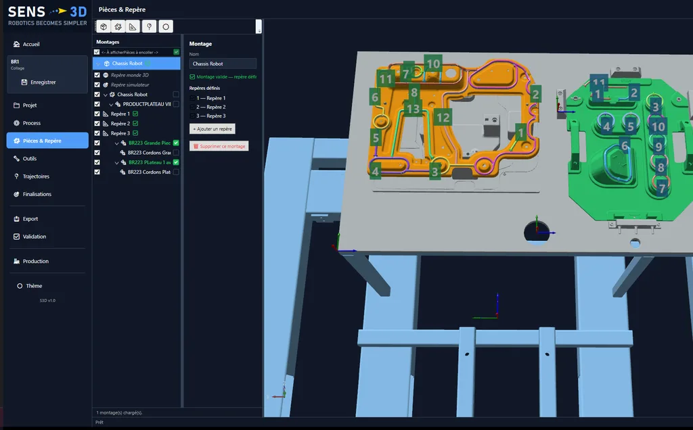Screen dimensions: 693x430
Task: Toggle the left 'À afficher' header checkbox
Action: click(x=97, y=52)
